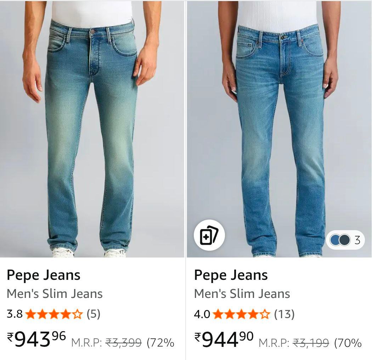Click the Men's Slim Jeans subtitle on the left
Viewport: 372px width, 360px height.
[x=54, y=294]
